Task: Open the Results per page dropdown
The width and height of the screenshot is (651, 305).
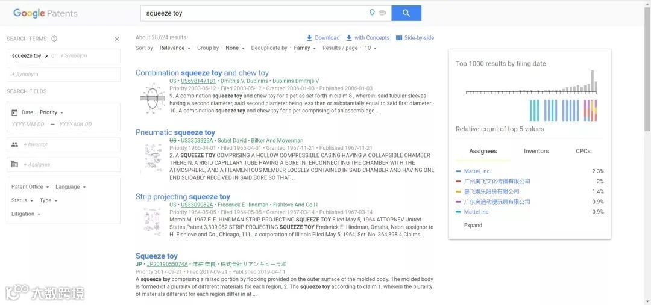Action: [x=370, y=48]
